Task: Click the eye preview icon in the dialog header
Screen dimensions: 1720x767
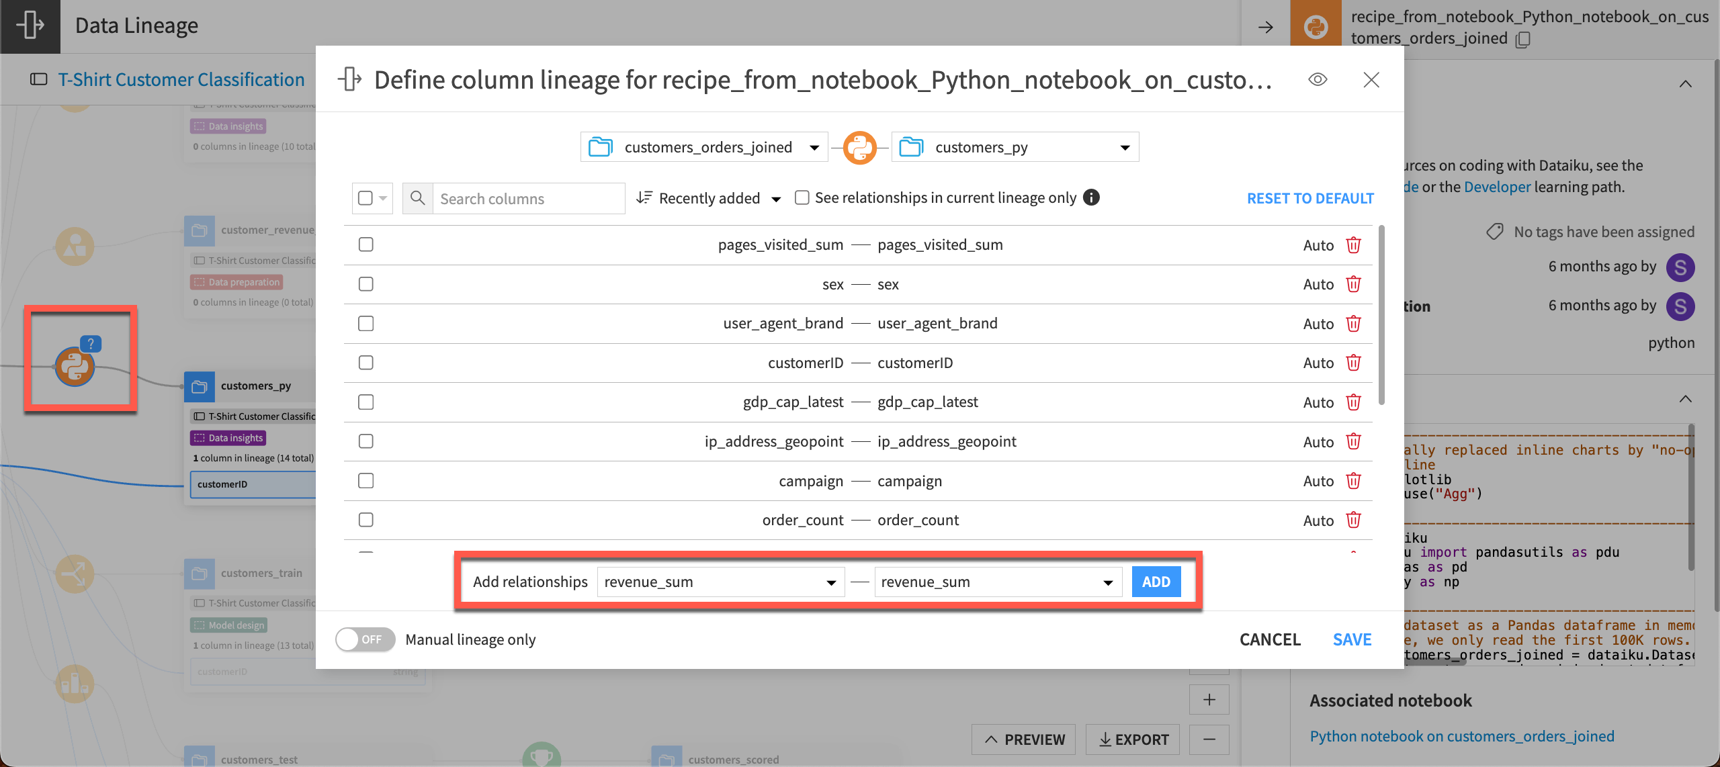Action: (1317, 79)
